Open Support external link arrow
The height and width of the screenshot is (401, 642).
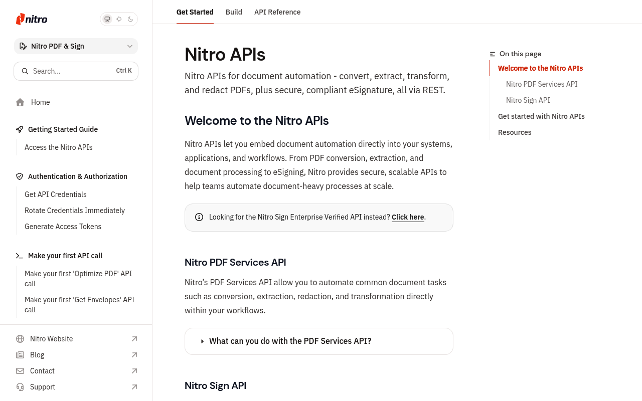click(x=134, y=387)
